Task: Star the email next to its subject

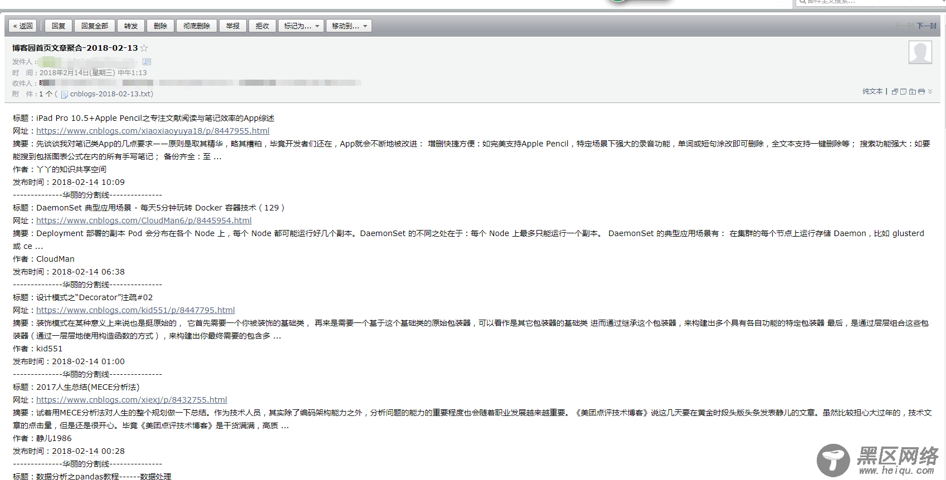Action: (x=144, y=48)
